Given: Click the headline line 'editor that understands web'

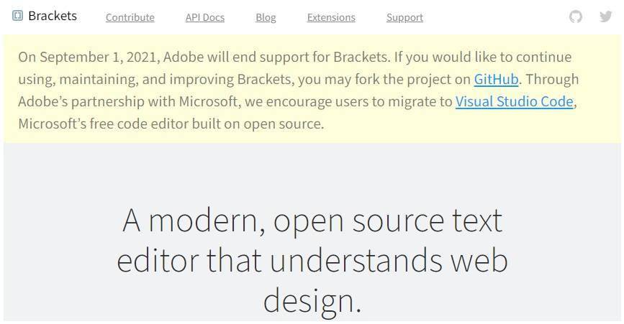Looking at the screenshot, I should pyautogui.click(x=312, y=261).
